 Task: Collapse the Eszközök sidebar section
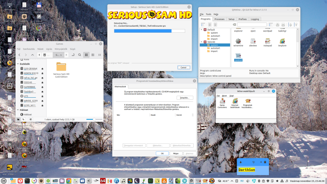point(18,64)
